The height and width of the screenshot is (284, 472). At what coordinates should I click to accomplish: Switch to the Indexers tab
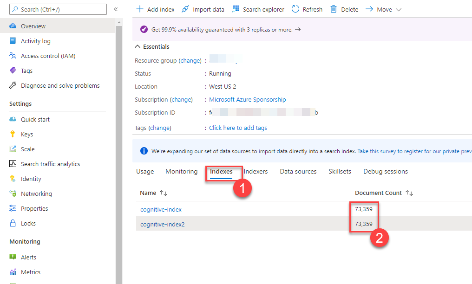pos(256,171)
